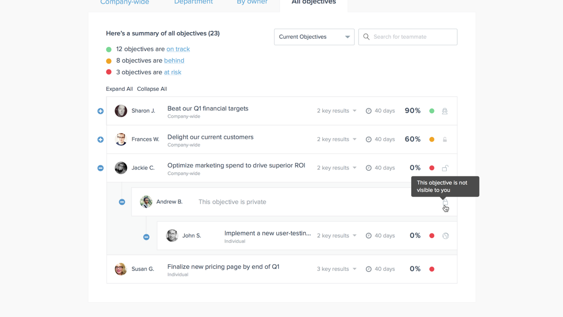Screen dimensions: 563x317
Task: Toggle the green status dot on Sharon J.'s objective
Action: [431, 111]
